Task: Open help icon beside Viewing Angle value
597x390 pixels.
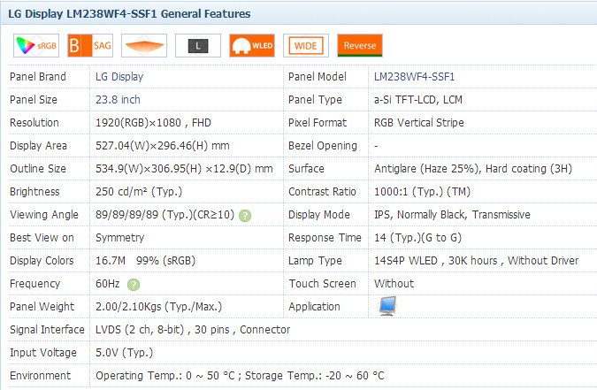Action: click(245, 216)
